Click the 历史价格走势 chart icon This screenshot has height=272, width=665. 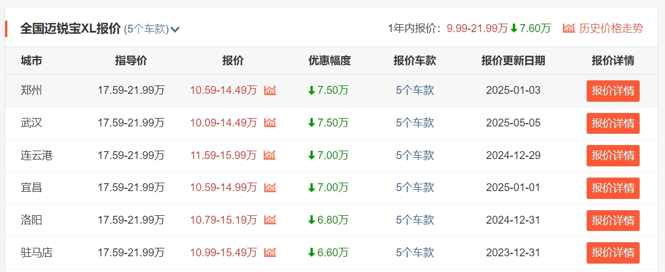(x=569, y=29)
